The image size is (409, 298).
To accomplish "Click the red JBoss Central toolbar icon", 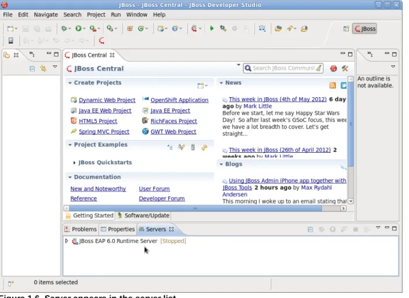I will pos(102,41).
